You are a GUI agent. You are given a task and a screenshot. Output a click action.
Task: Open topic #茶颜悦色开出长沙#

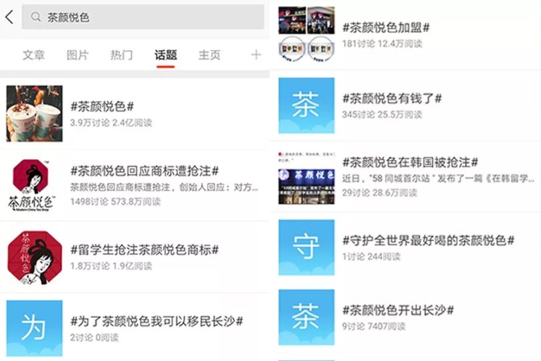(x=398, y=310)
